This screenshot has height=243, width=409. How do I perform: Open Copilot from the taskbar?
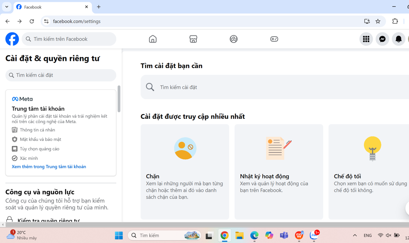(x=269, y=235)
